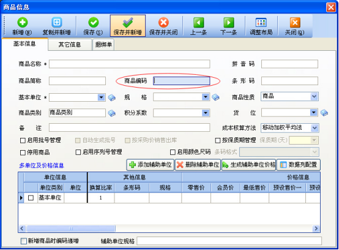Enable the 启用批号管理 checkbox
Image resolution: width=339 pixels, height=250 pixels.
23,141
